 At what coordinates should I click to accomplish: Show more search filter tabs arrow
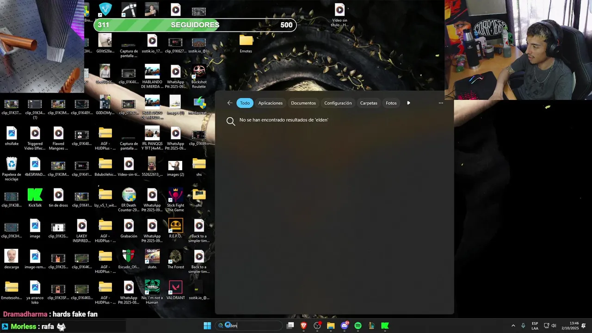(408, 103)
